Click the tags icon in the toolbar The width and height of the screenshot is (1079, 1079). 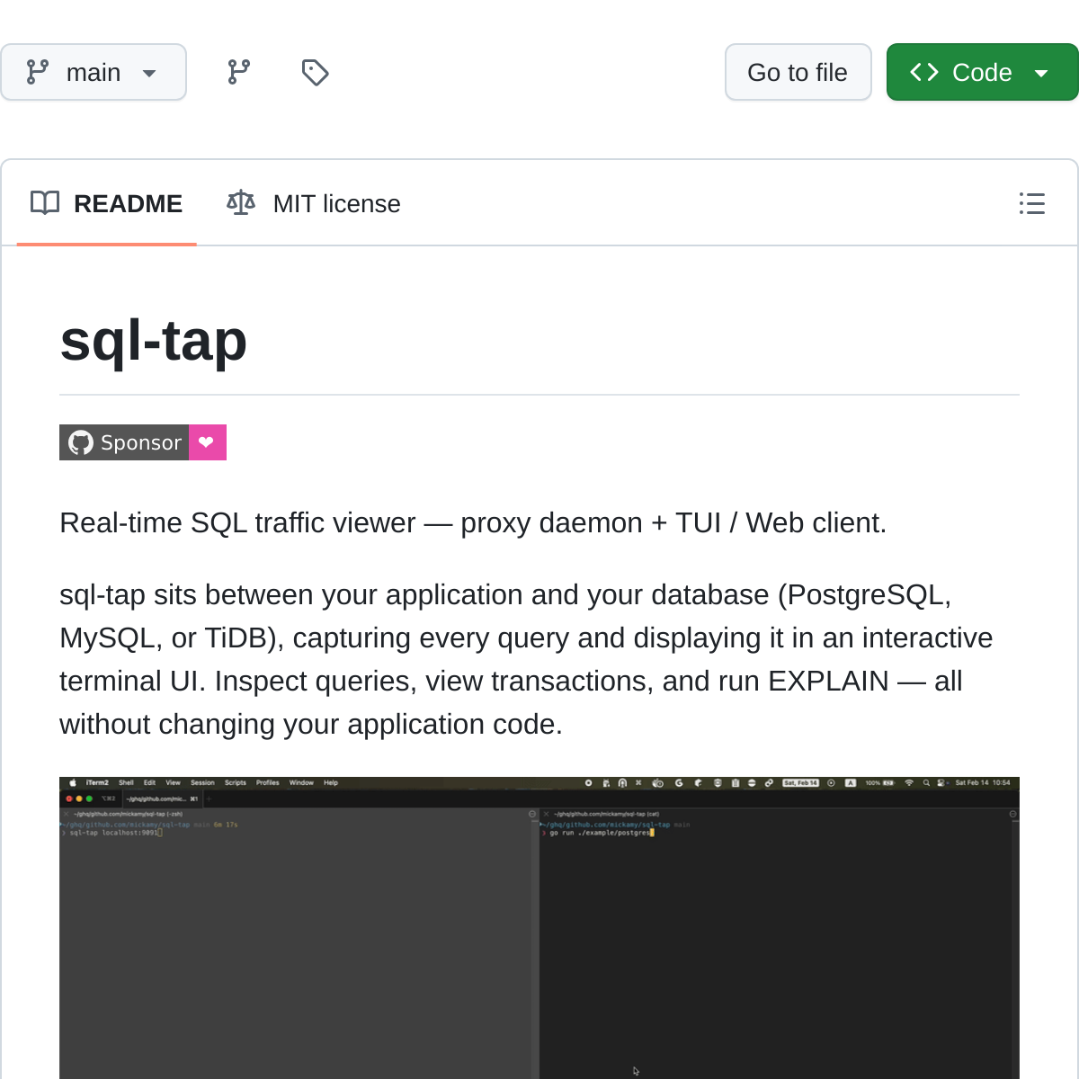315,72
